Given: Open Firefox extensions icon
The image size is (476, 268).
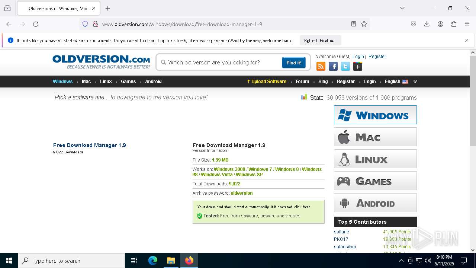Looking at the screenshot, I should [x=454, y=24].
